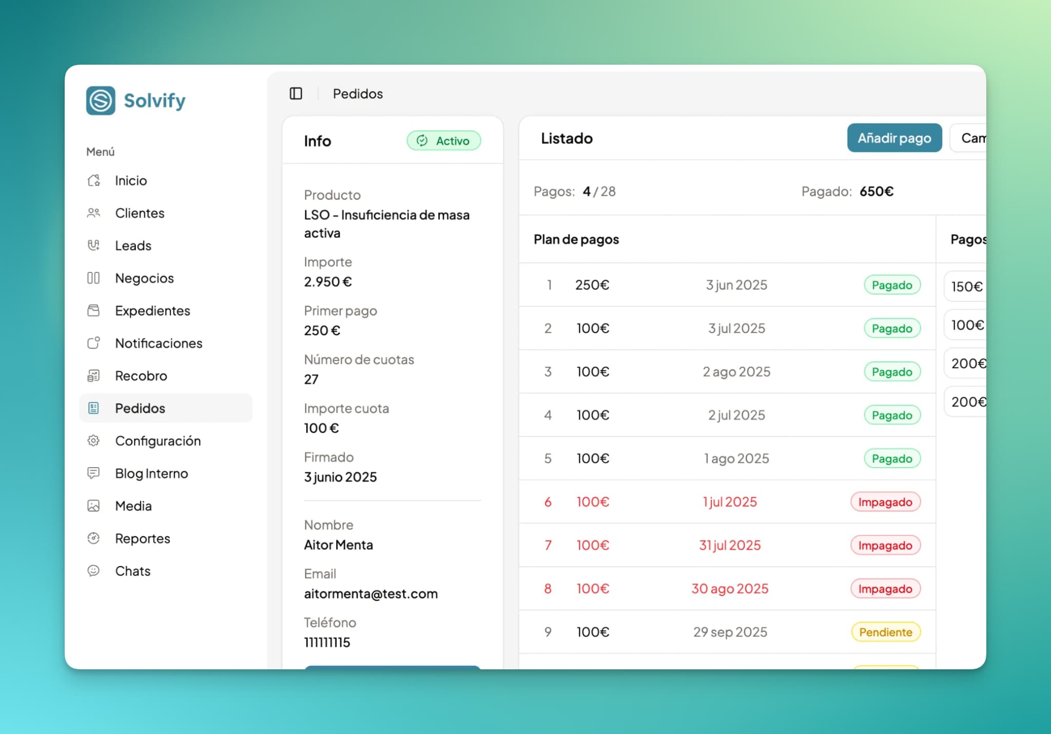Click the Activo status badge
This screenshot has height=734, width=1051.
444,141
